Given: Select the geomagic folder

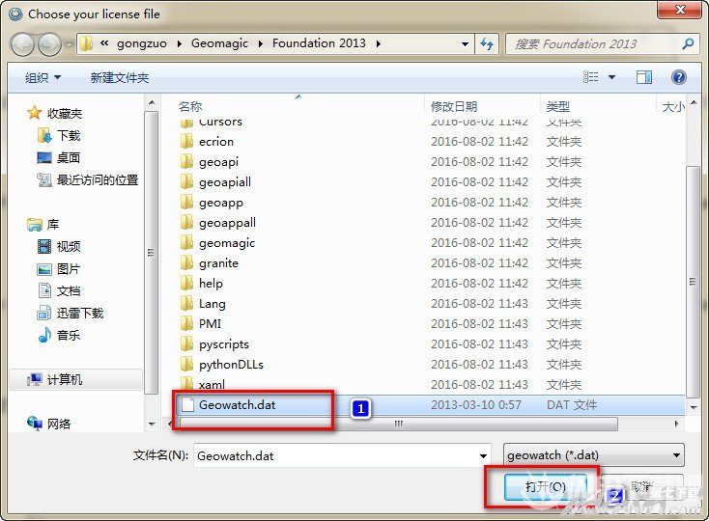Looking at the screenshot, I should (x=227, y=243).
